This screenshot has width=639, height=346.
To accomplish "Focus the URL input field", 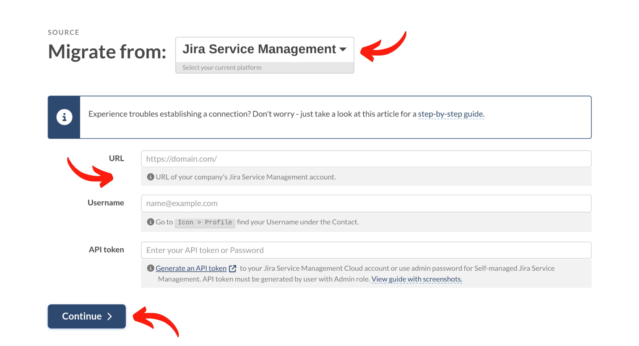I will coord(366,159).
